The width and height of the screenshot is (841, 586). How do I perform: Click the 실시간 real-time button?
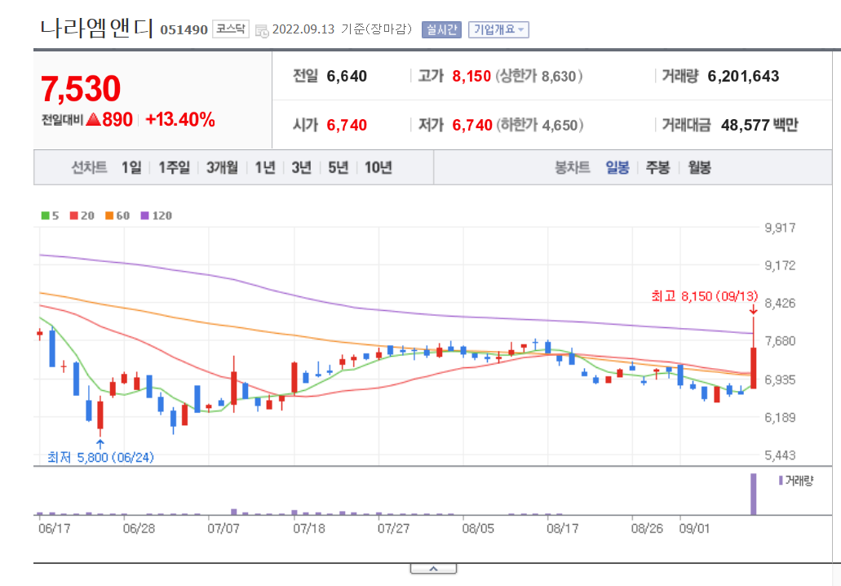coord(441,29)
